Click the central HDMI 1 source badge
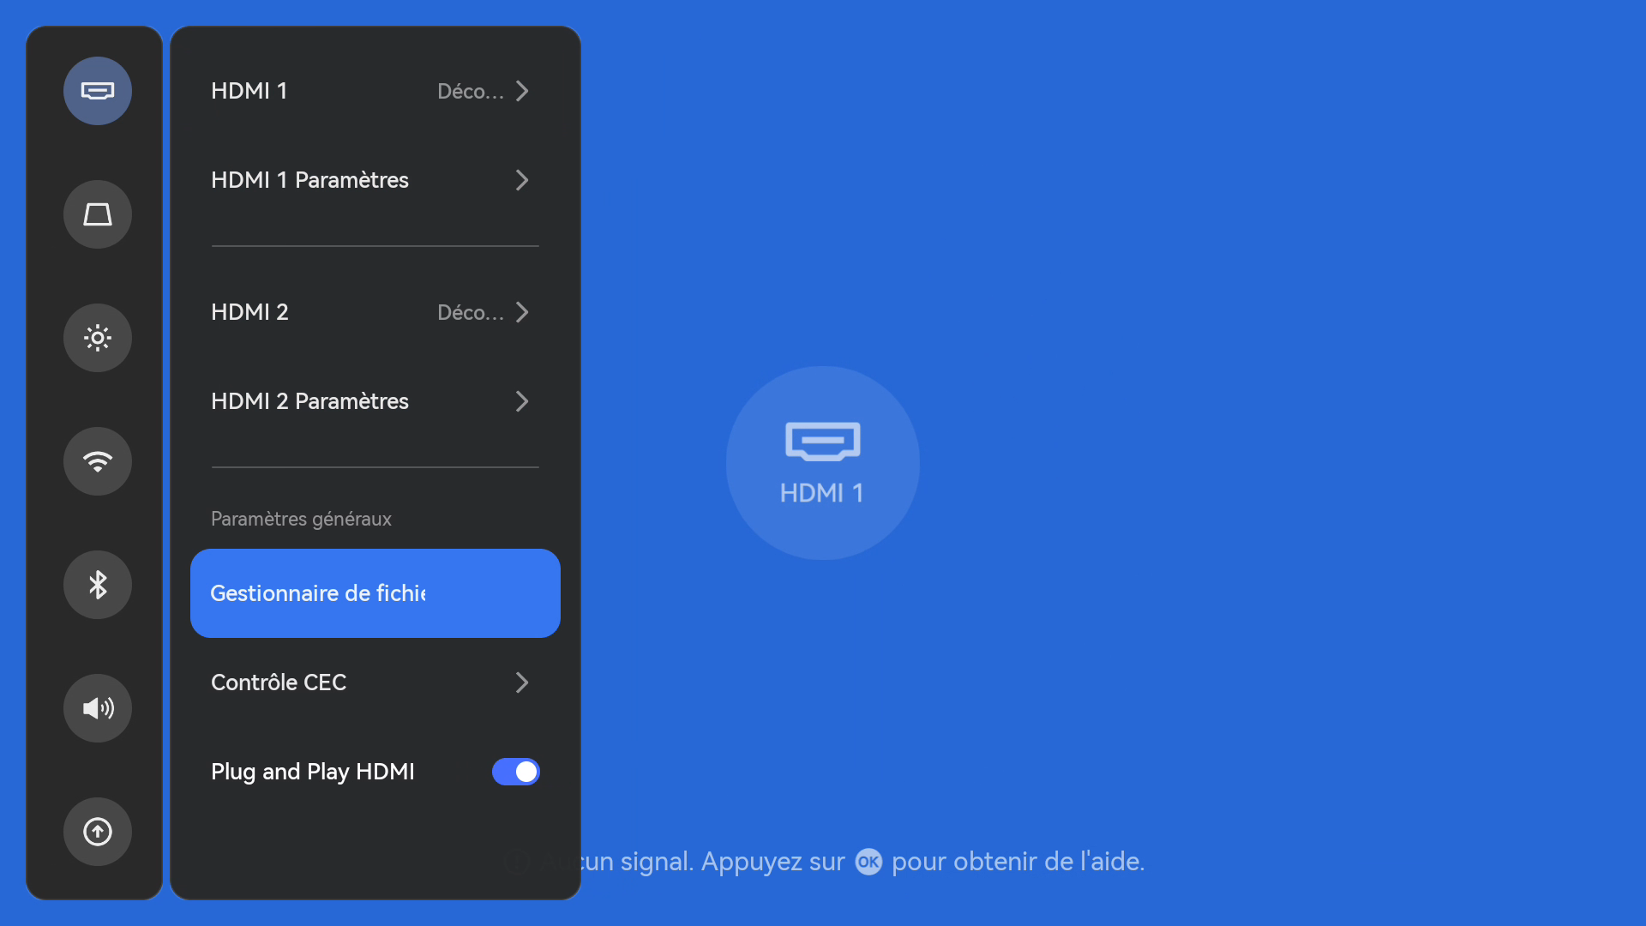1646x926 pixels. tap(822, 463)
